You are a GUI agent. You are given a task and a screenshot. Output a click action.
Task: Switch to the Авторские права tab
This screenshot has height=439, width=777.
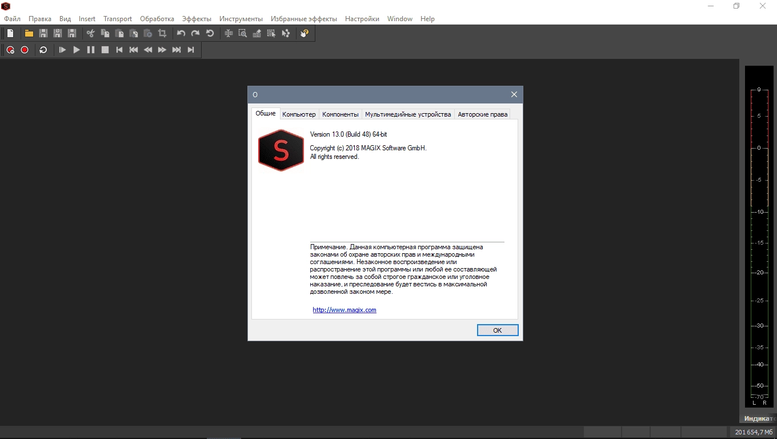(483, 114)
